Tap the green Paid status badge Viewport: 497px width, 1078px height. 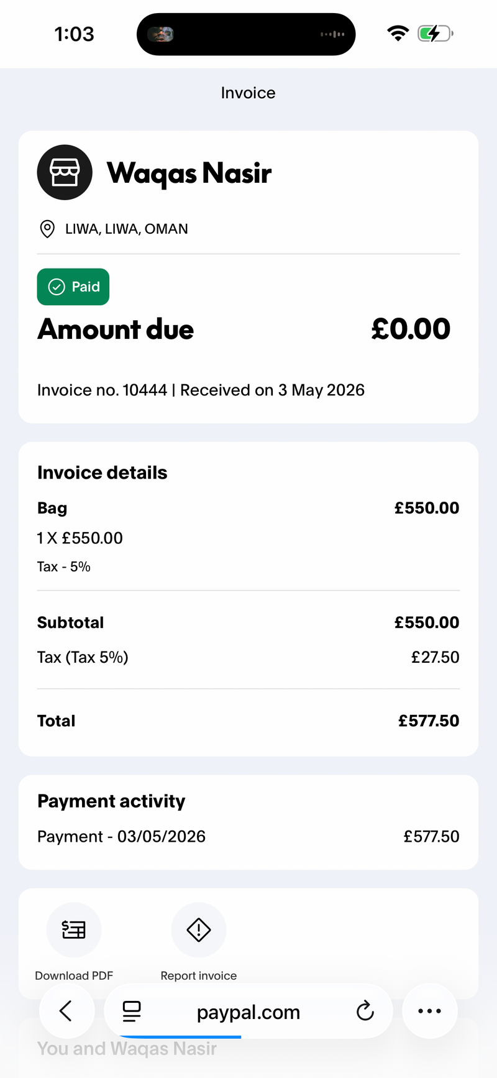pyautogui.click(x=73, y=287)
